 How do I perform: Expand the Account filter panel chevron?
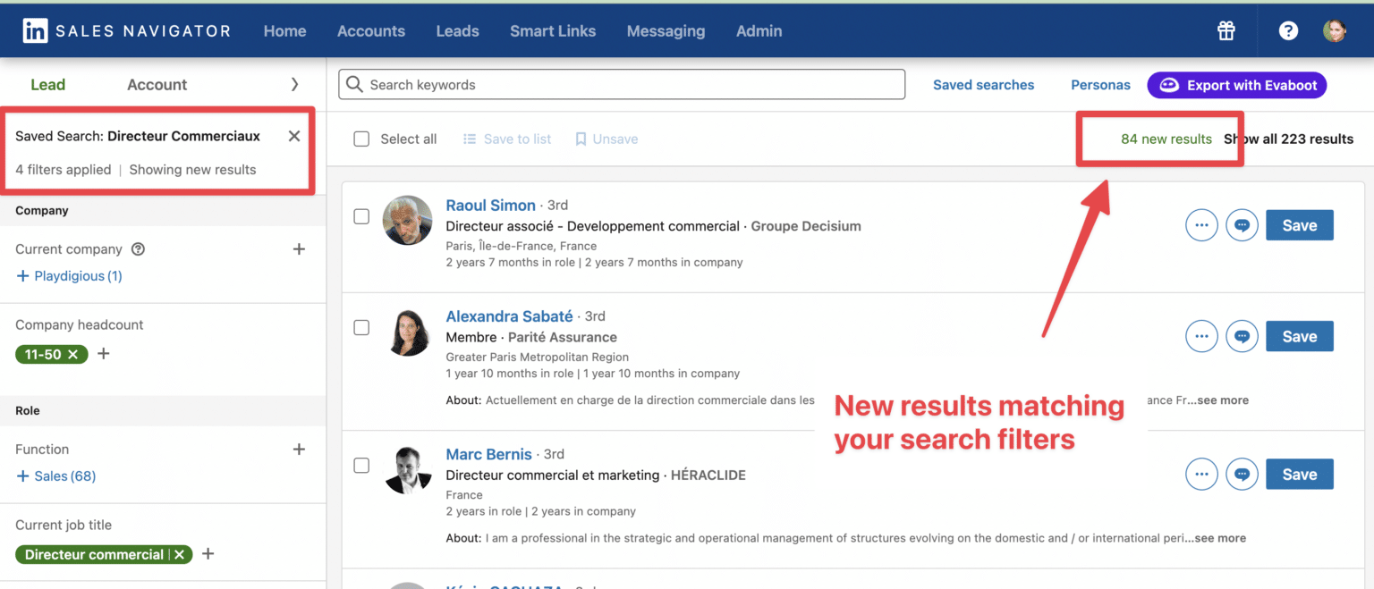(x=295, y=84)
